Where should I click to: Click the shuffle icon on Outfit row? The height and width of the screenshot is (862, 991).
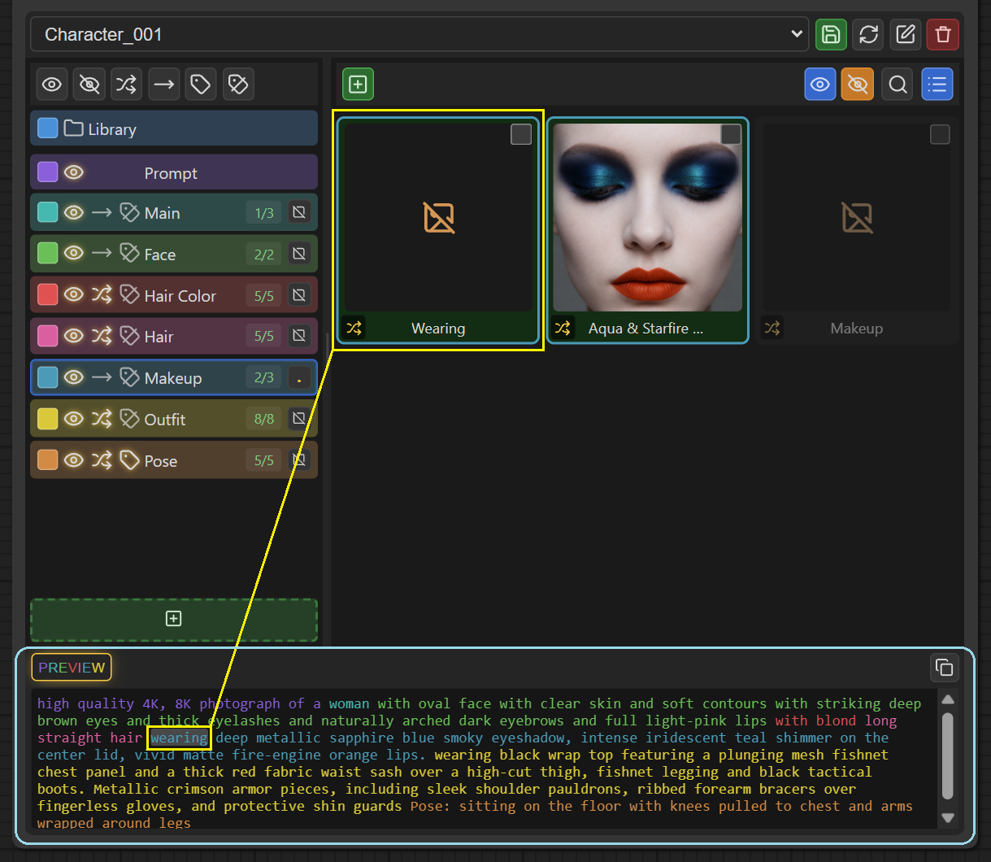pos(102,419)
